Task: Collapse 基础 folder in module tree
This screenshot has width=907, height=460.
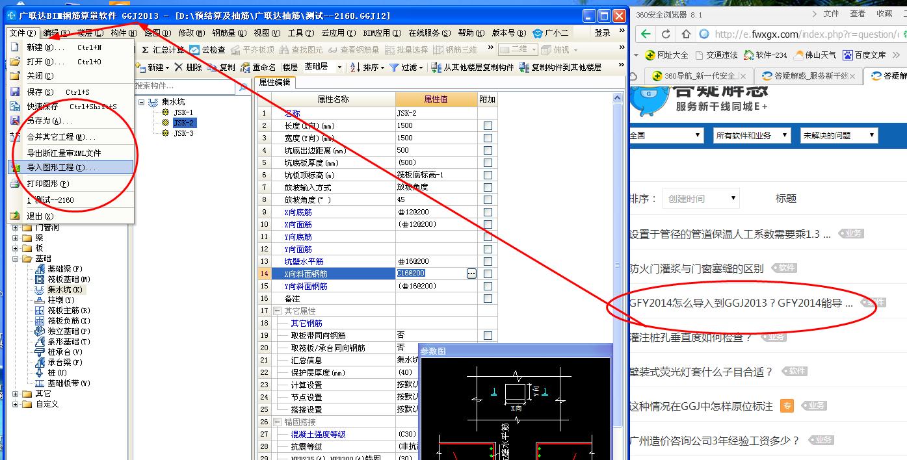Action: pos(16,259)
